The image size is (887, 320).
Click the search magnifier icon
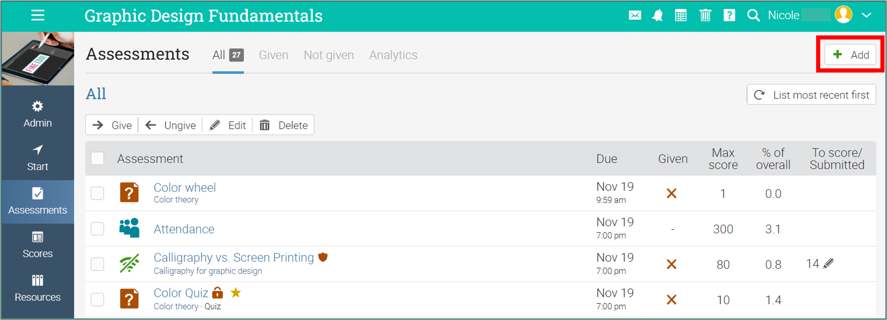[x=754, y=16]
